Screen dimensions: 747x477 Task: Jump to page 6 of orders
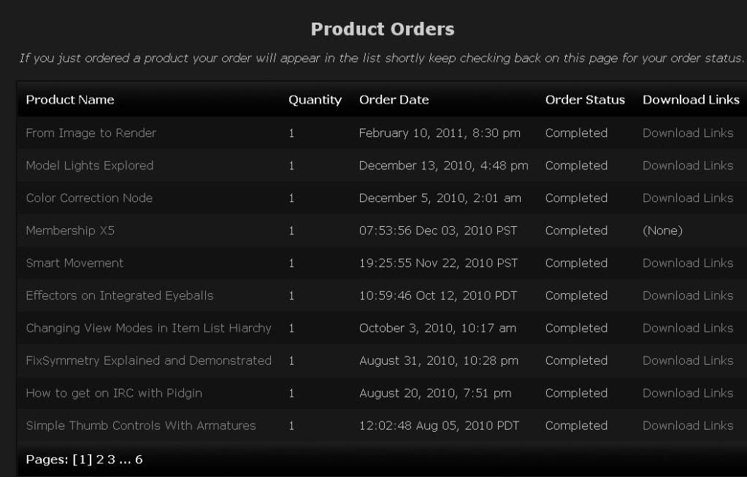pyautogui.click(x=139, y=460)
